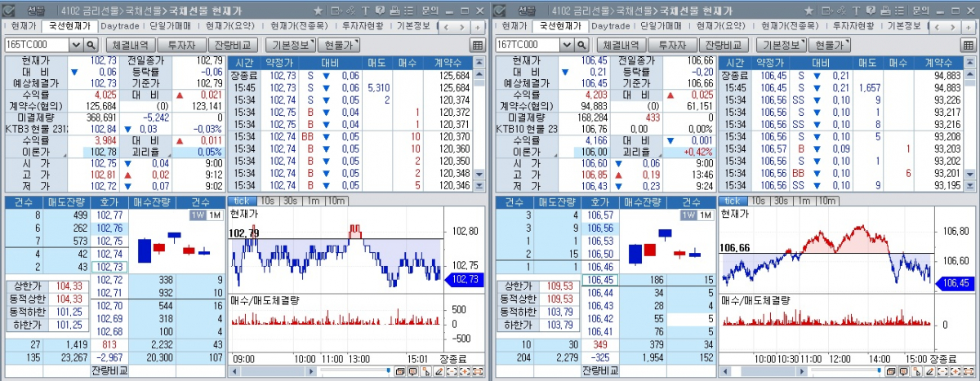
Task: Click print icon in right window title bar
Action: (885, 11)
